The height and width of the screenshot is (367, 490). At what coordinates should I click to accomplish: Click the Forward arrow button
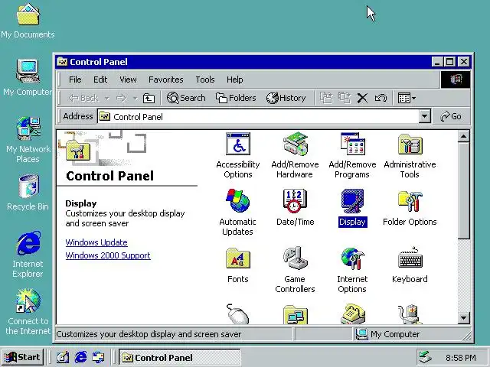pos(121,99)
